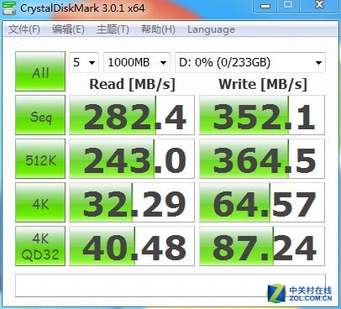Open the 主题(T) menu
341x309 pixels.
pos(113,29)
